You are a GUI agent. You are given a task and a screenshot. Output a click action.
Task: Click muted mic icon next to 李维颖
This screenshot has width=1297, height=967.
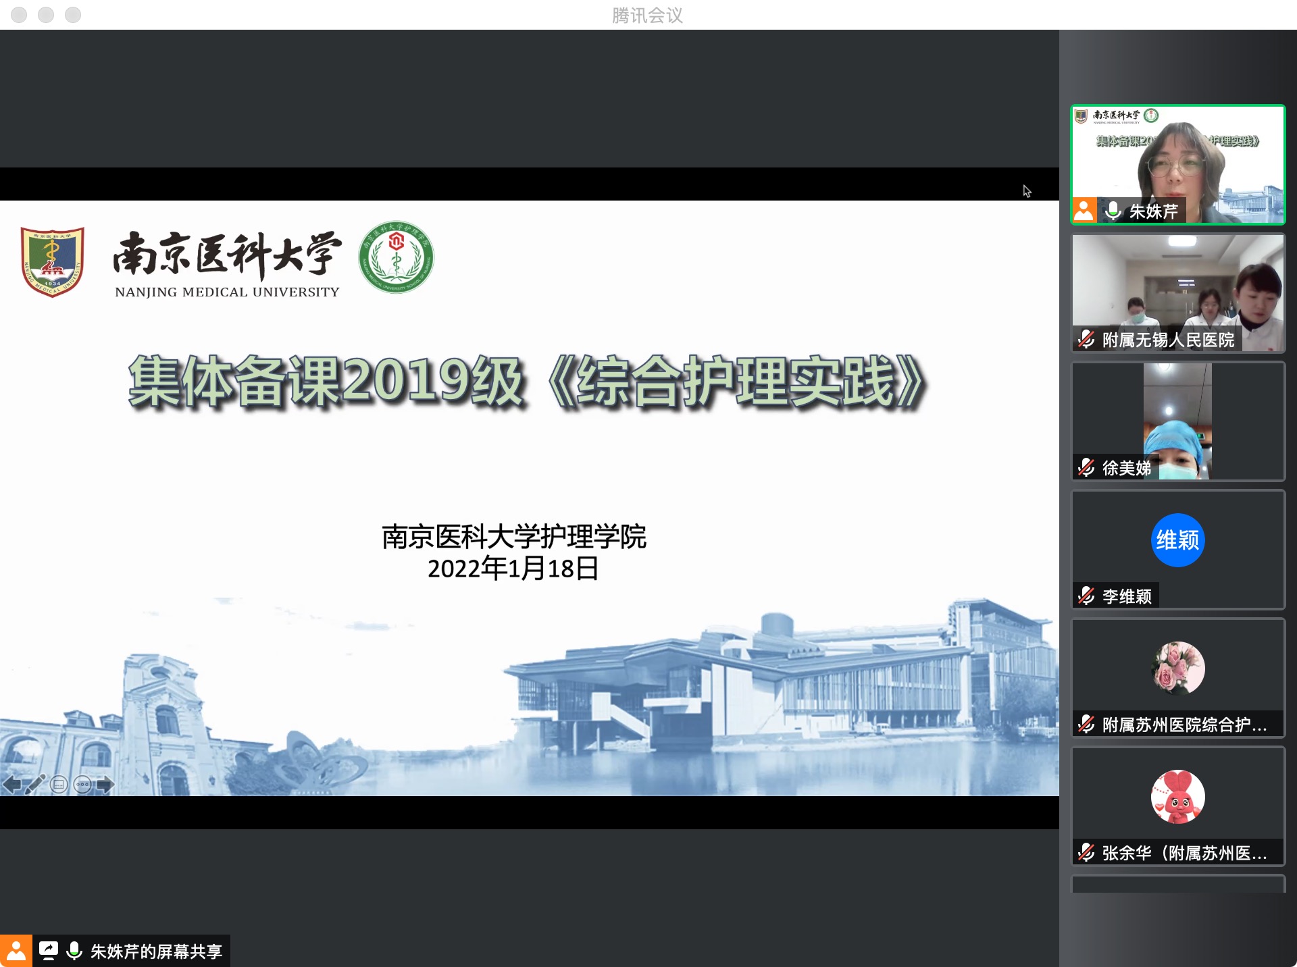[1086, 596]
